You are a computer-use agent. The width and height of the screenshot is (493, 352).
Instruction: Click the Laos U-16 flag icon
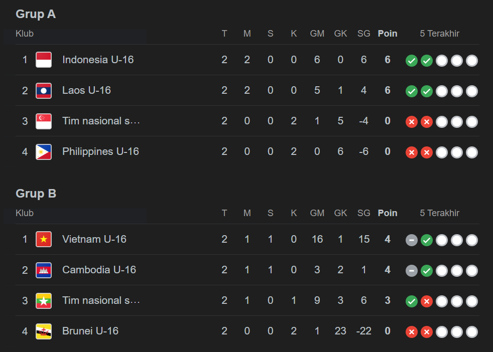point(44,91)
